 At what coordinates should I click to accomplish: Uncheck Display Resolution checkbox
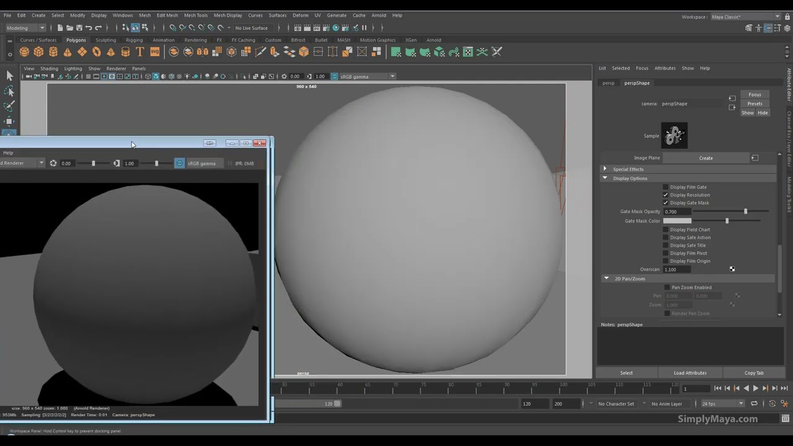tap(666, 195)
